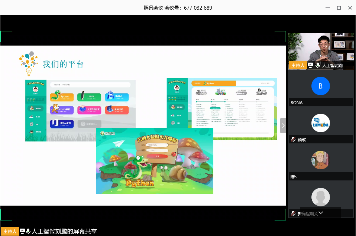The image size is (356, 236).
Task: Collapse the participant sidebar with side arrow
Action: click(x=283, y=126)
